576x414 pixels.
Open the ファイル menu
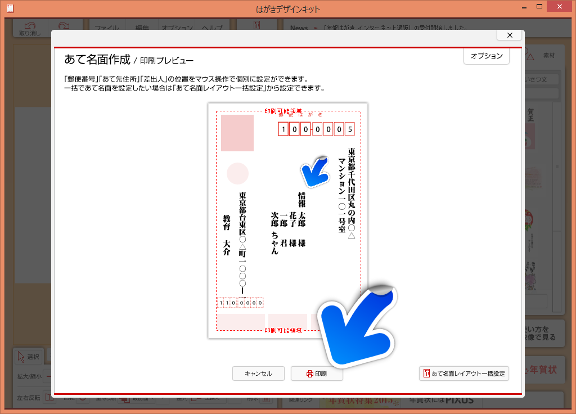click(106, 28)
